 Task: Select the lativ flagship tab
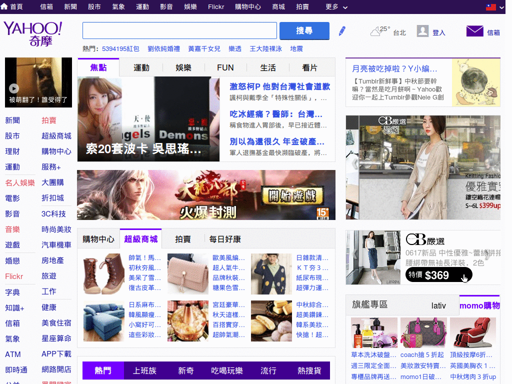(438, 305)
